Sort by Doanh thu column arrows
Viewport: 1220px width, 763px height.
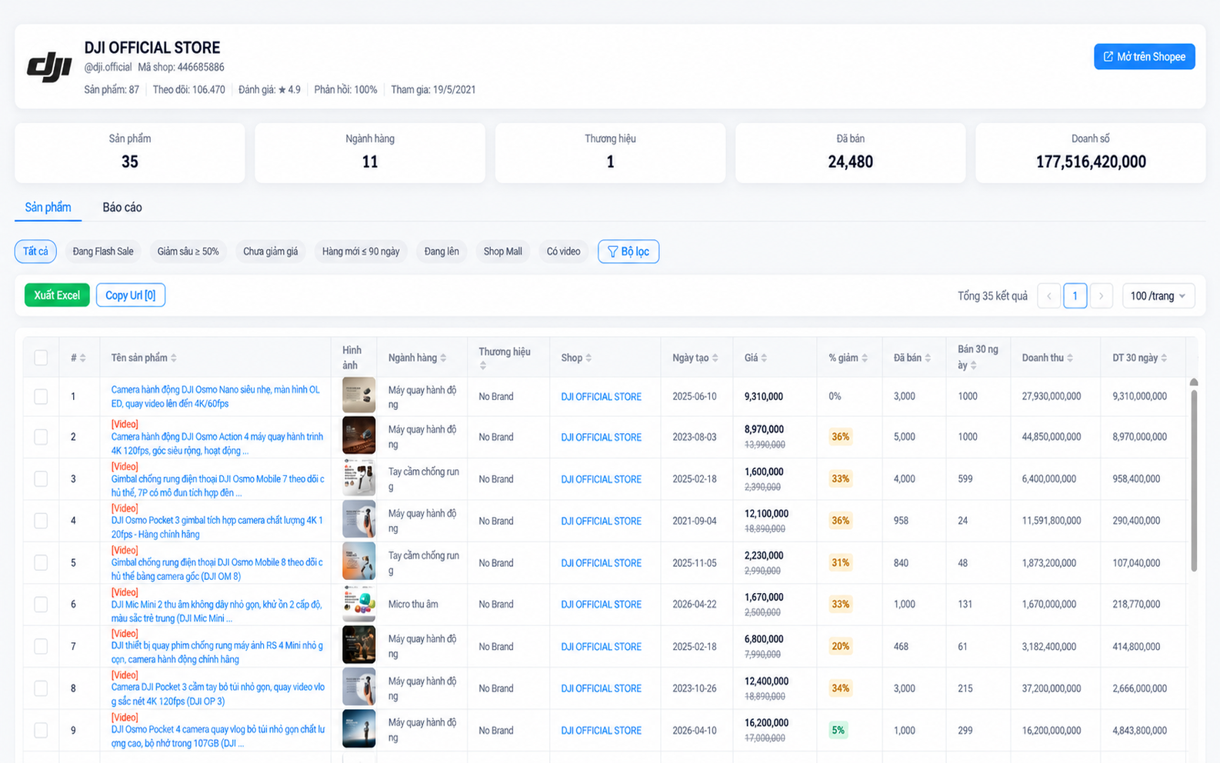(x=1070, y=358)
